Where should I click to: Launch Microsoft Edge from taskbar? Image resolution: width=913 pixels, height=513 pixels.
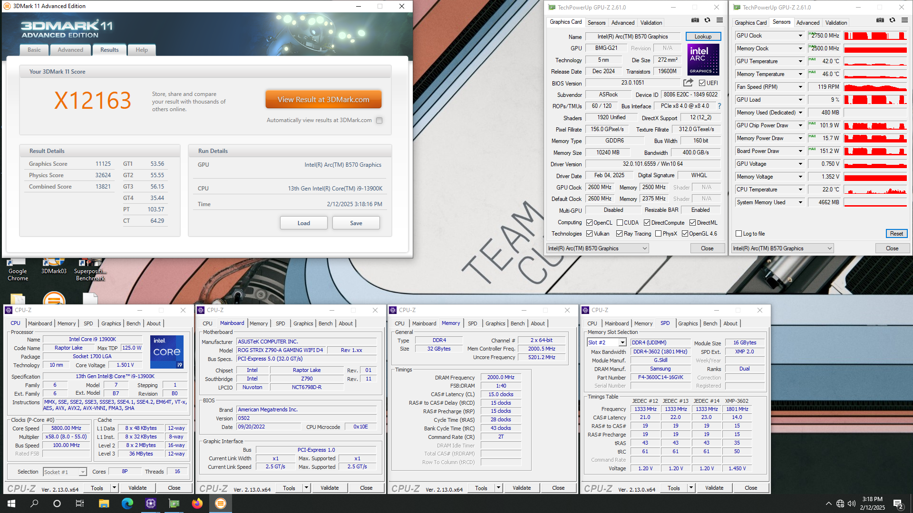click(x=127, y=503)
